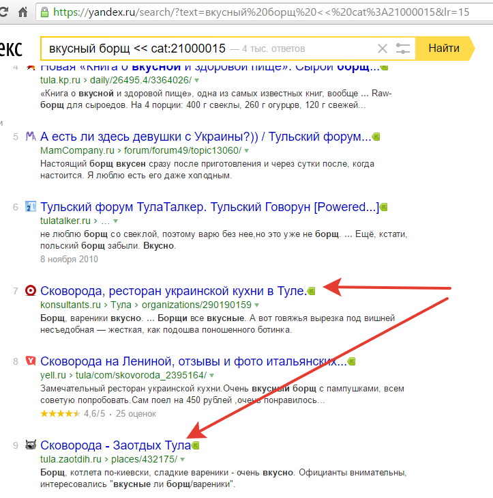Open result 'А есть ли здесь девушки с Украины?'
Screen dimensions: 493x498
click(x=205, y=137)
